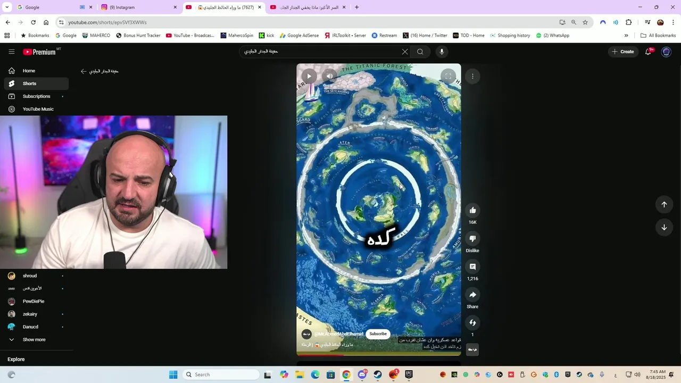Go to next Short with down arrow

(664, 227)
